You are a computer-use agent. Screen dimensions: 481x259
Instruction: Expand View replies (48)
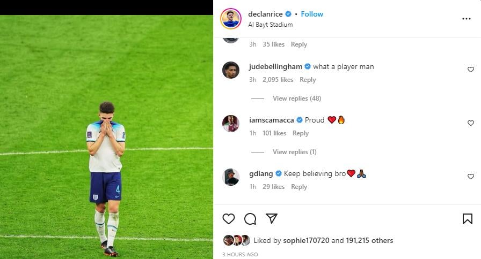pyautogui.click(x=297, y=98)
